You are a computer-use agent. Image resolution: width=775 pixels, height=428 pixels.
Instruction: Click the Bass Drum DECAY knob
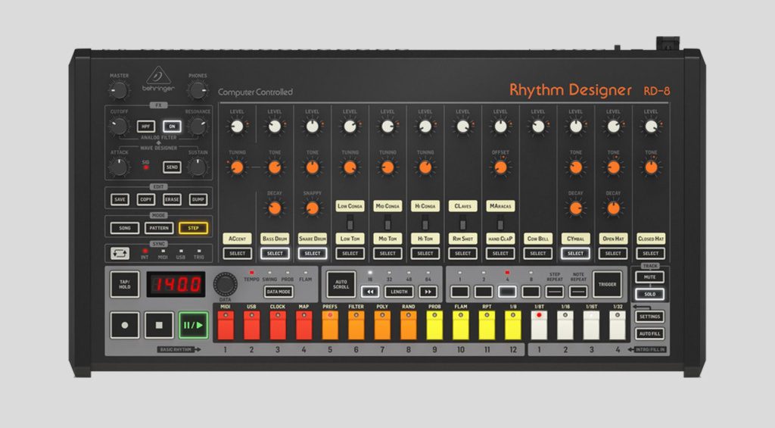[x=275, y=208]
